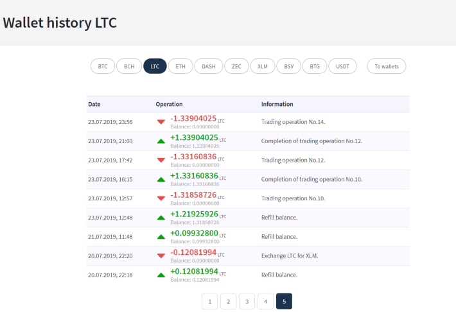Go to the To wallets page

(x=387, y=66)
